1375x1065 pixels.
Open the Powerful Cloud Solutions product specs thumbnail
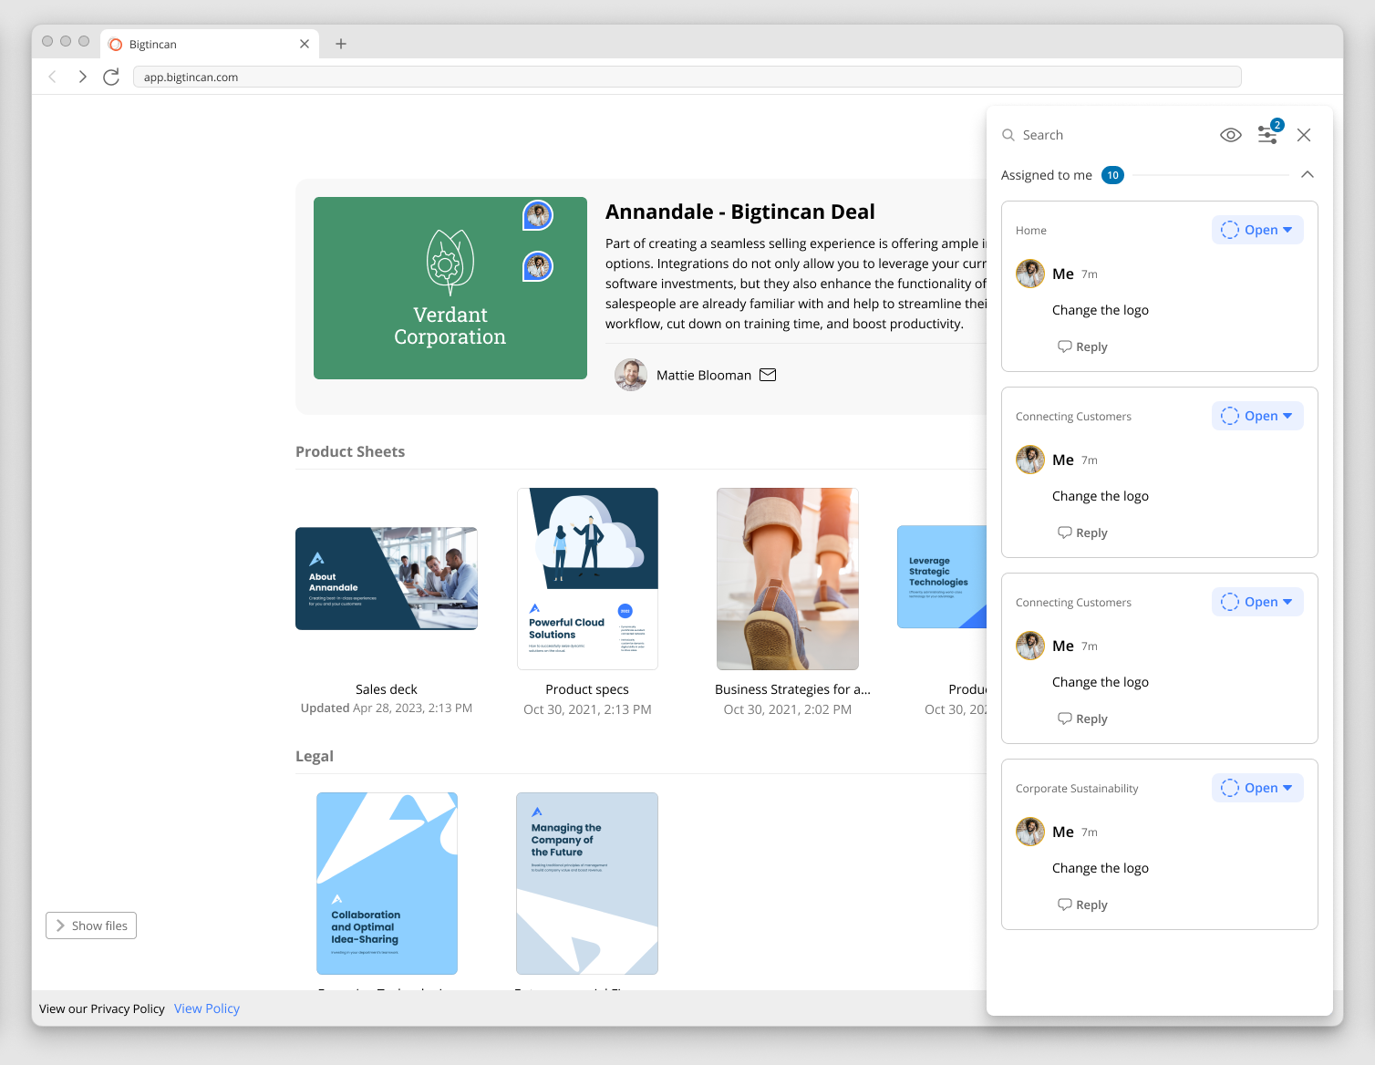click(587, 579)
